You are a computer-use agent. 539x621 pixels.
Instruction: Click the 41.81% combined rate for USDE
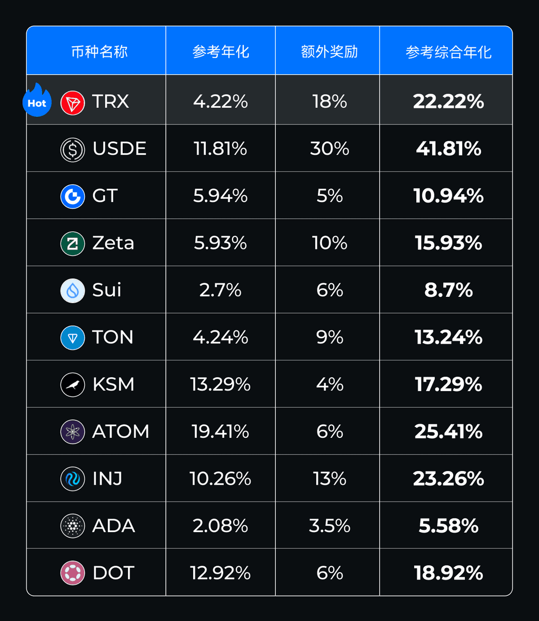pyautogui.click(x=448, y=149)
